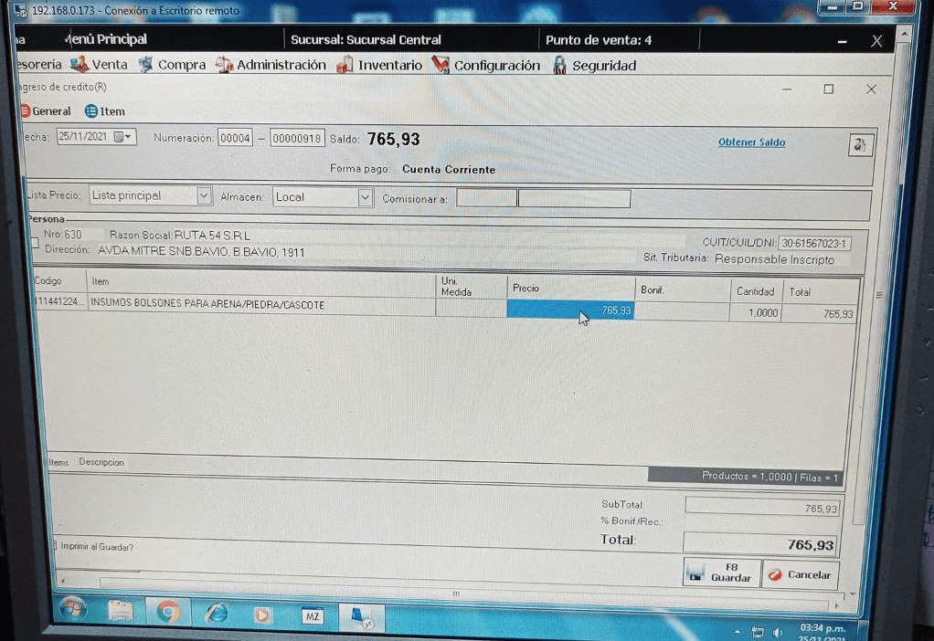Viewport: 934px width, 641px height.
Task: Click the Obtener Saldo link
Action: coord(751,142)
